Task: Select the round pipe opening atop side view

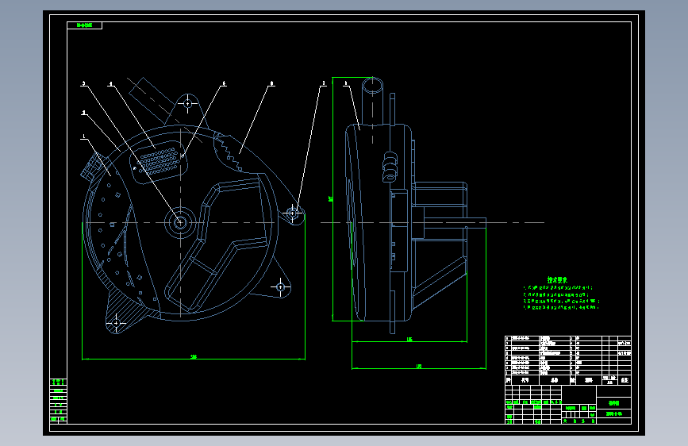Action: (x=372, y=86)
